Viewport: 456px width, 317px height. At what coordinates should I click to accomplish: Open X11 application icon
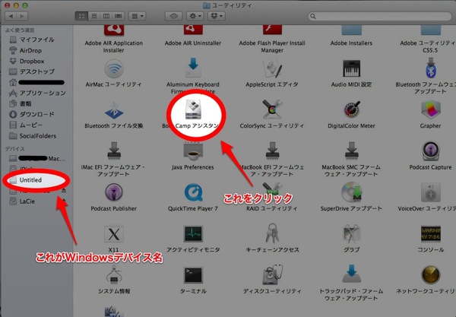tap(114, 234)
